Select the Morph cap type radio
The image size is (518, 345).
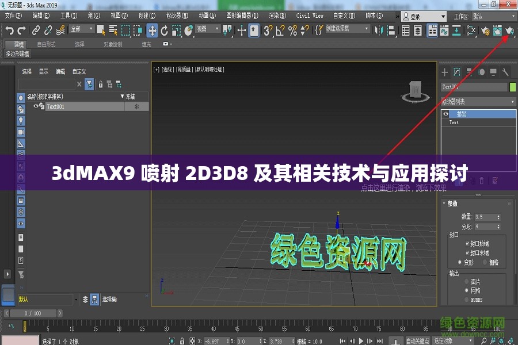tap(459, 262)
